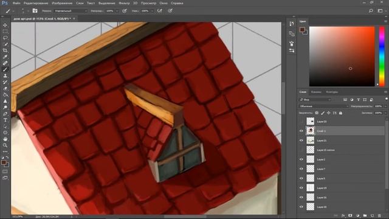389x219 pixels.
Task: Select the Move tool
Action: coord(5,25)
